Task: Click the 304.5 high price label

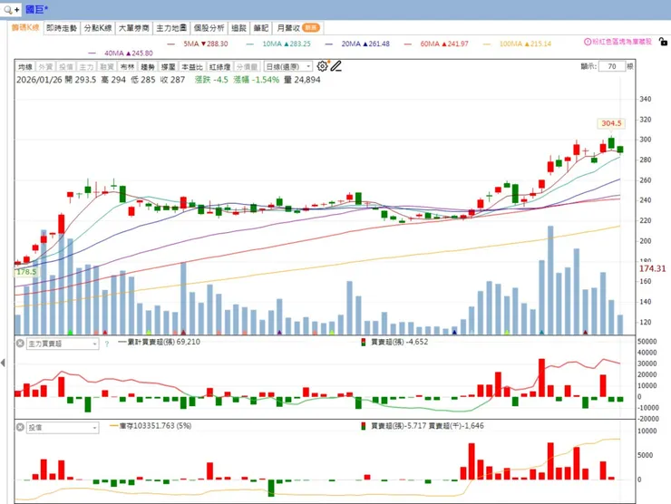Action: tap(611, 123)
